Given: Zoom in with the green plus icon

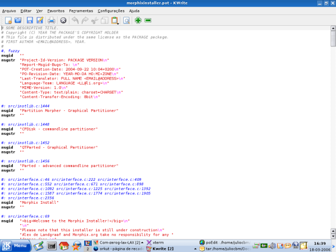Looking at the screenshot, I should click(x=138, y=20).
